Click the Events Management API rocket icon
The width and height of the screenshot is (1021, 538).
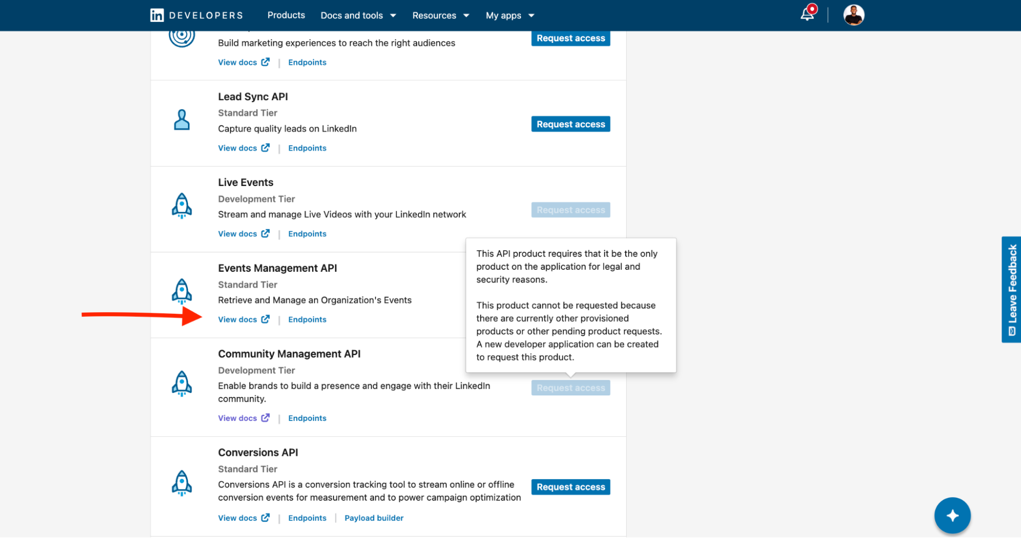coord(182,292)
